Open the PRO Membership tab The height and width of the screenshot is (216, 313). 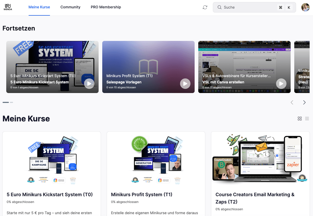click(x=106, y=7)
